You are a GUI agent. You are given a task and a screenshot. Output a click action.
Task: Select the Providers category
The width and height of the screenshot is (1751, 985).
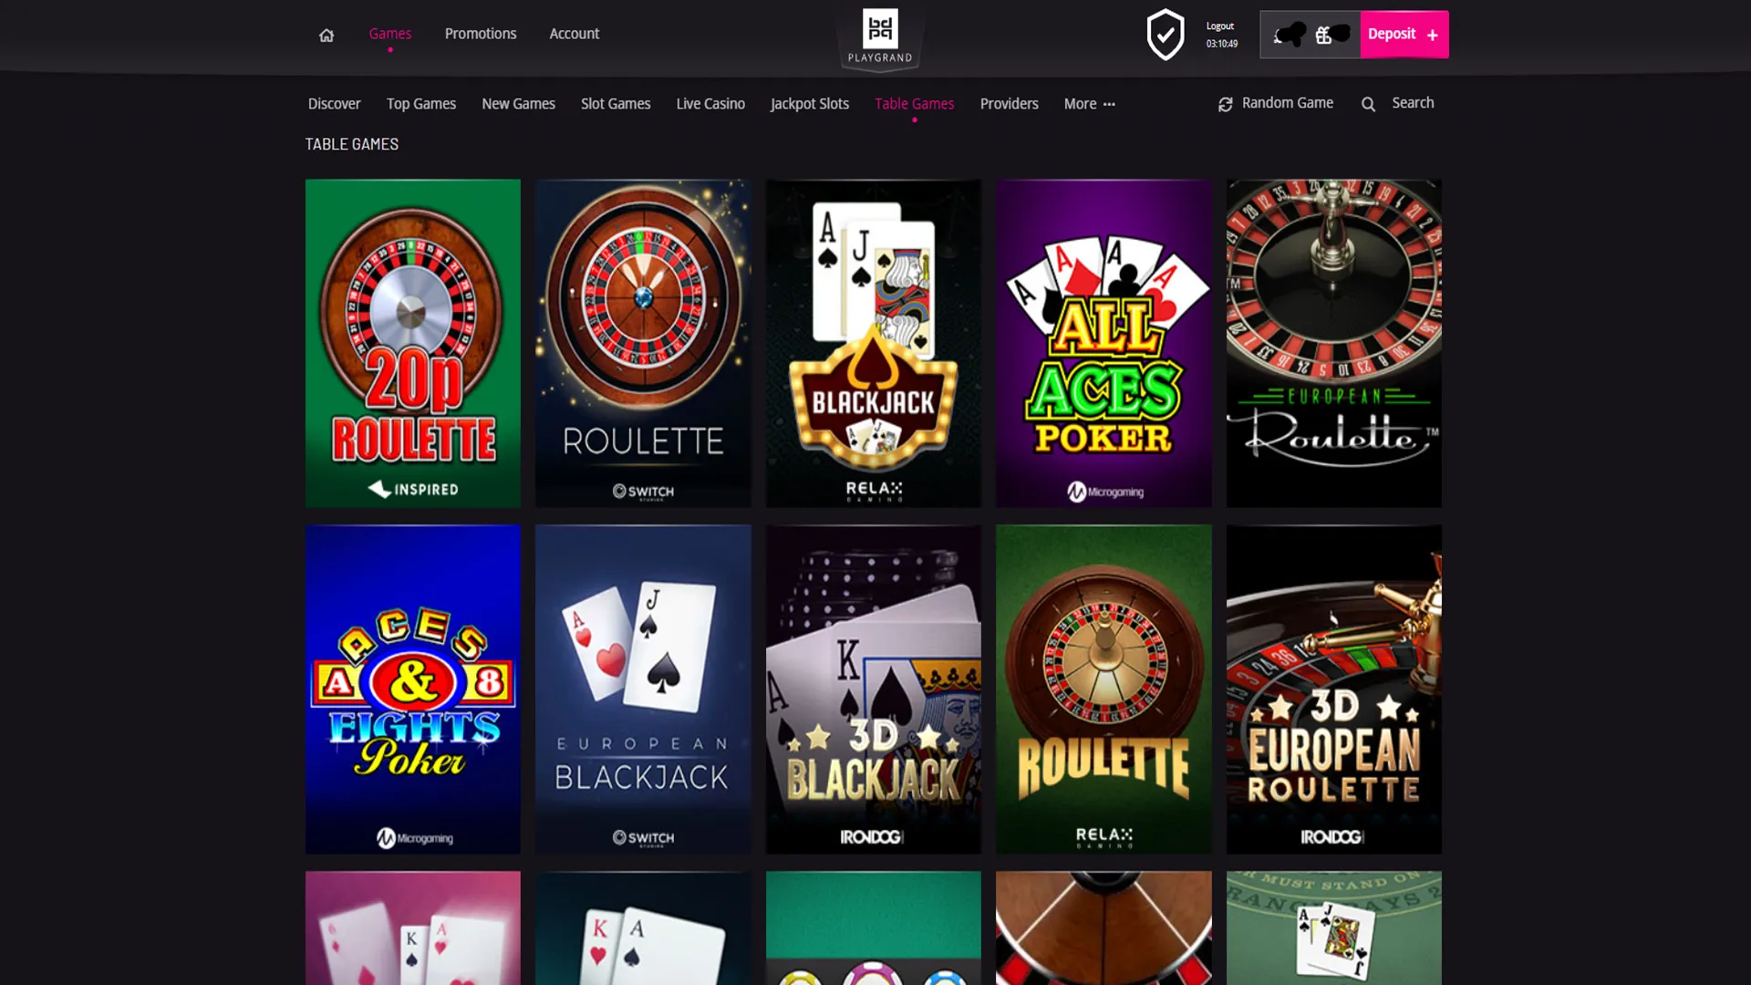coord(1009,103)
